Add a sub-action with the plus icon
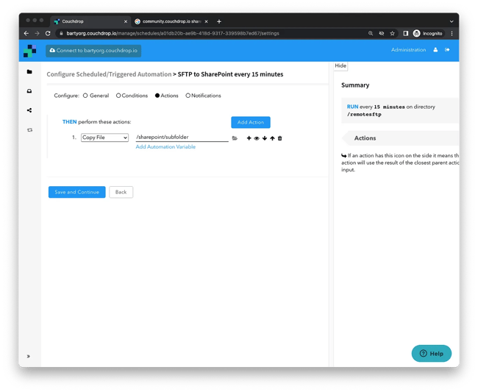The width and height of the screenshot is (478, 392). (x=249, y=138)
